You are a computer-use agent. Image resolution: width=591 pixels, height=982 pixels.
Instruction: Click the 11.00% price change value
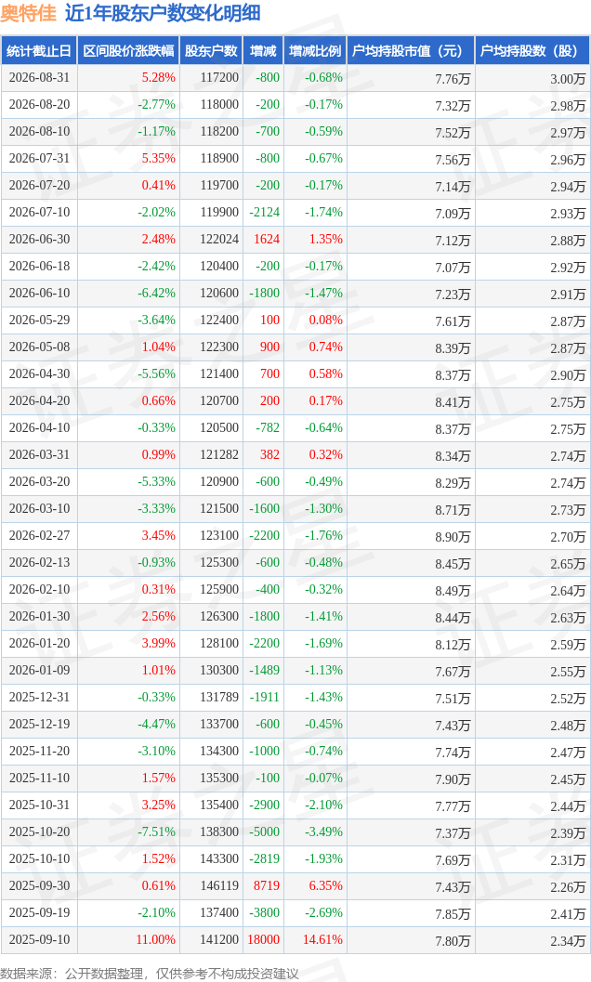tap(155, 939)
